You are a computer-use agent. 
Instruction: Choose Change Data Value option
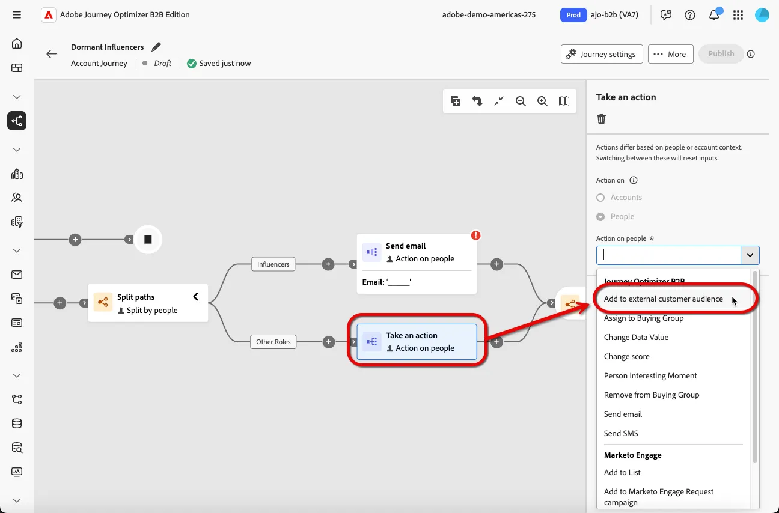click(636, 338)
